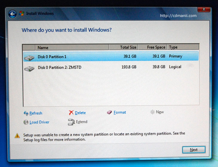Close the Install Windows dialog

click(204, 9)
